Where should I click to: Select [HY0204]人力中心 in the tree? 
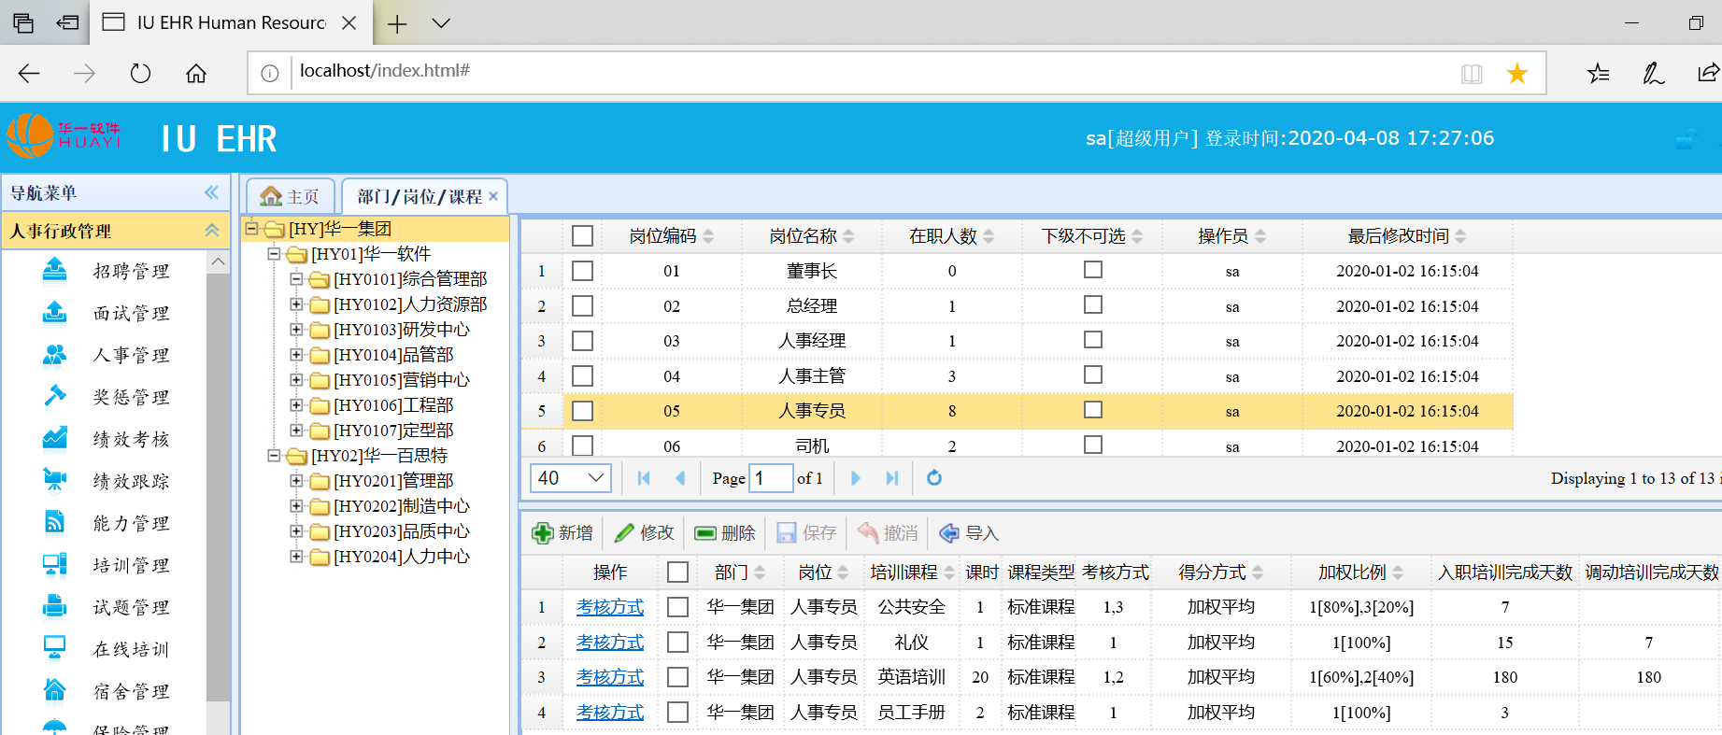[x=402, y=557]
